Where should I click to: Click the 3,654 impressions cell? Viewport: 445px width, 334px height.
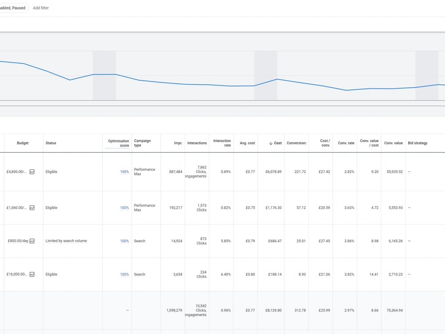tap(178, 274)
